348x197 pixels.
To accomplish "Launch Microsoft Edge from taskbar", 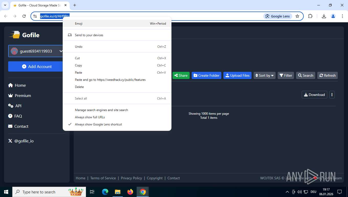I will point(105,192).
